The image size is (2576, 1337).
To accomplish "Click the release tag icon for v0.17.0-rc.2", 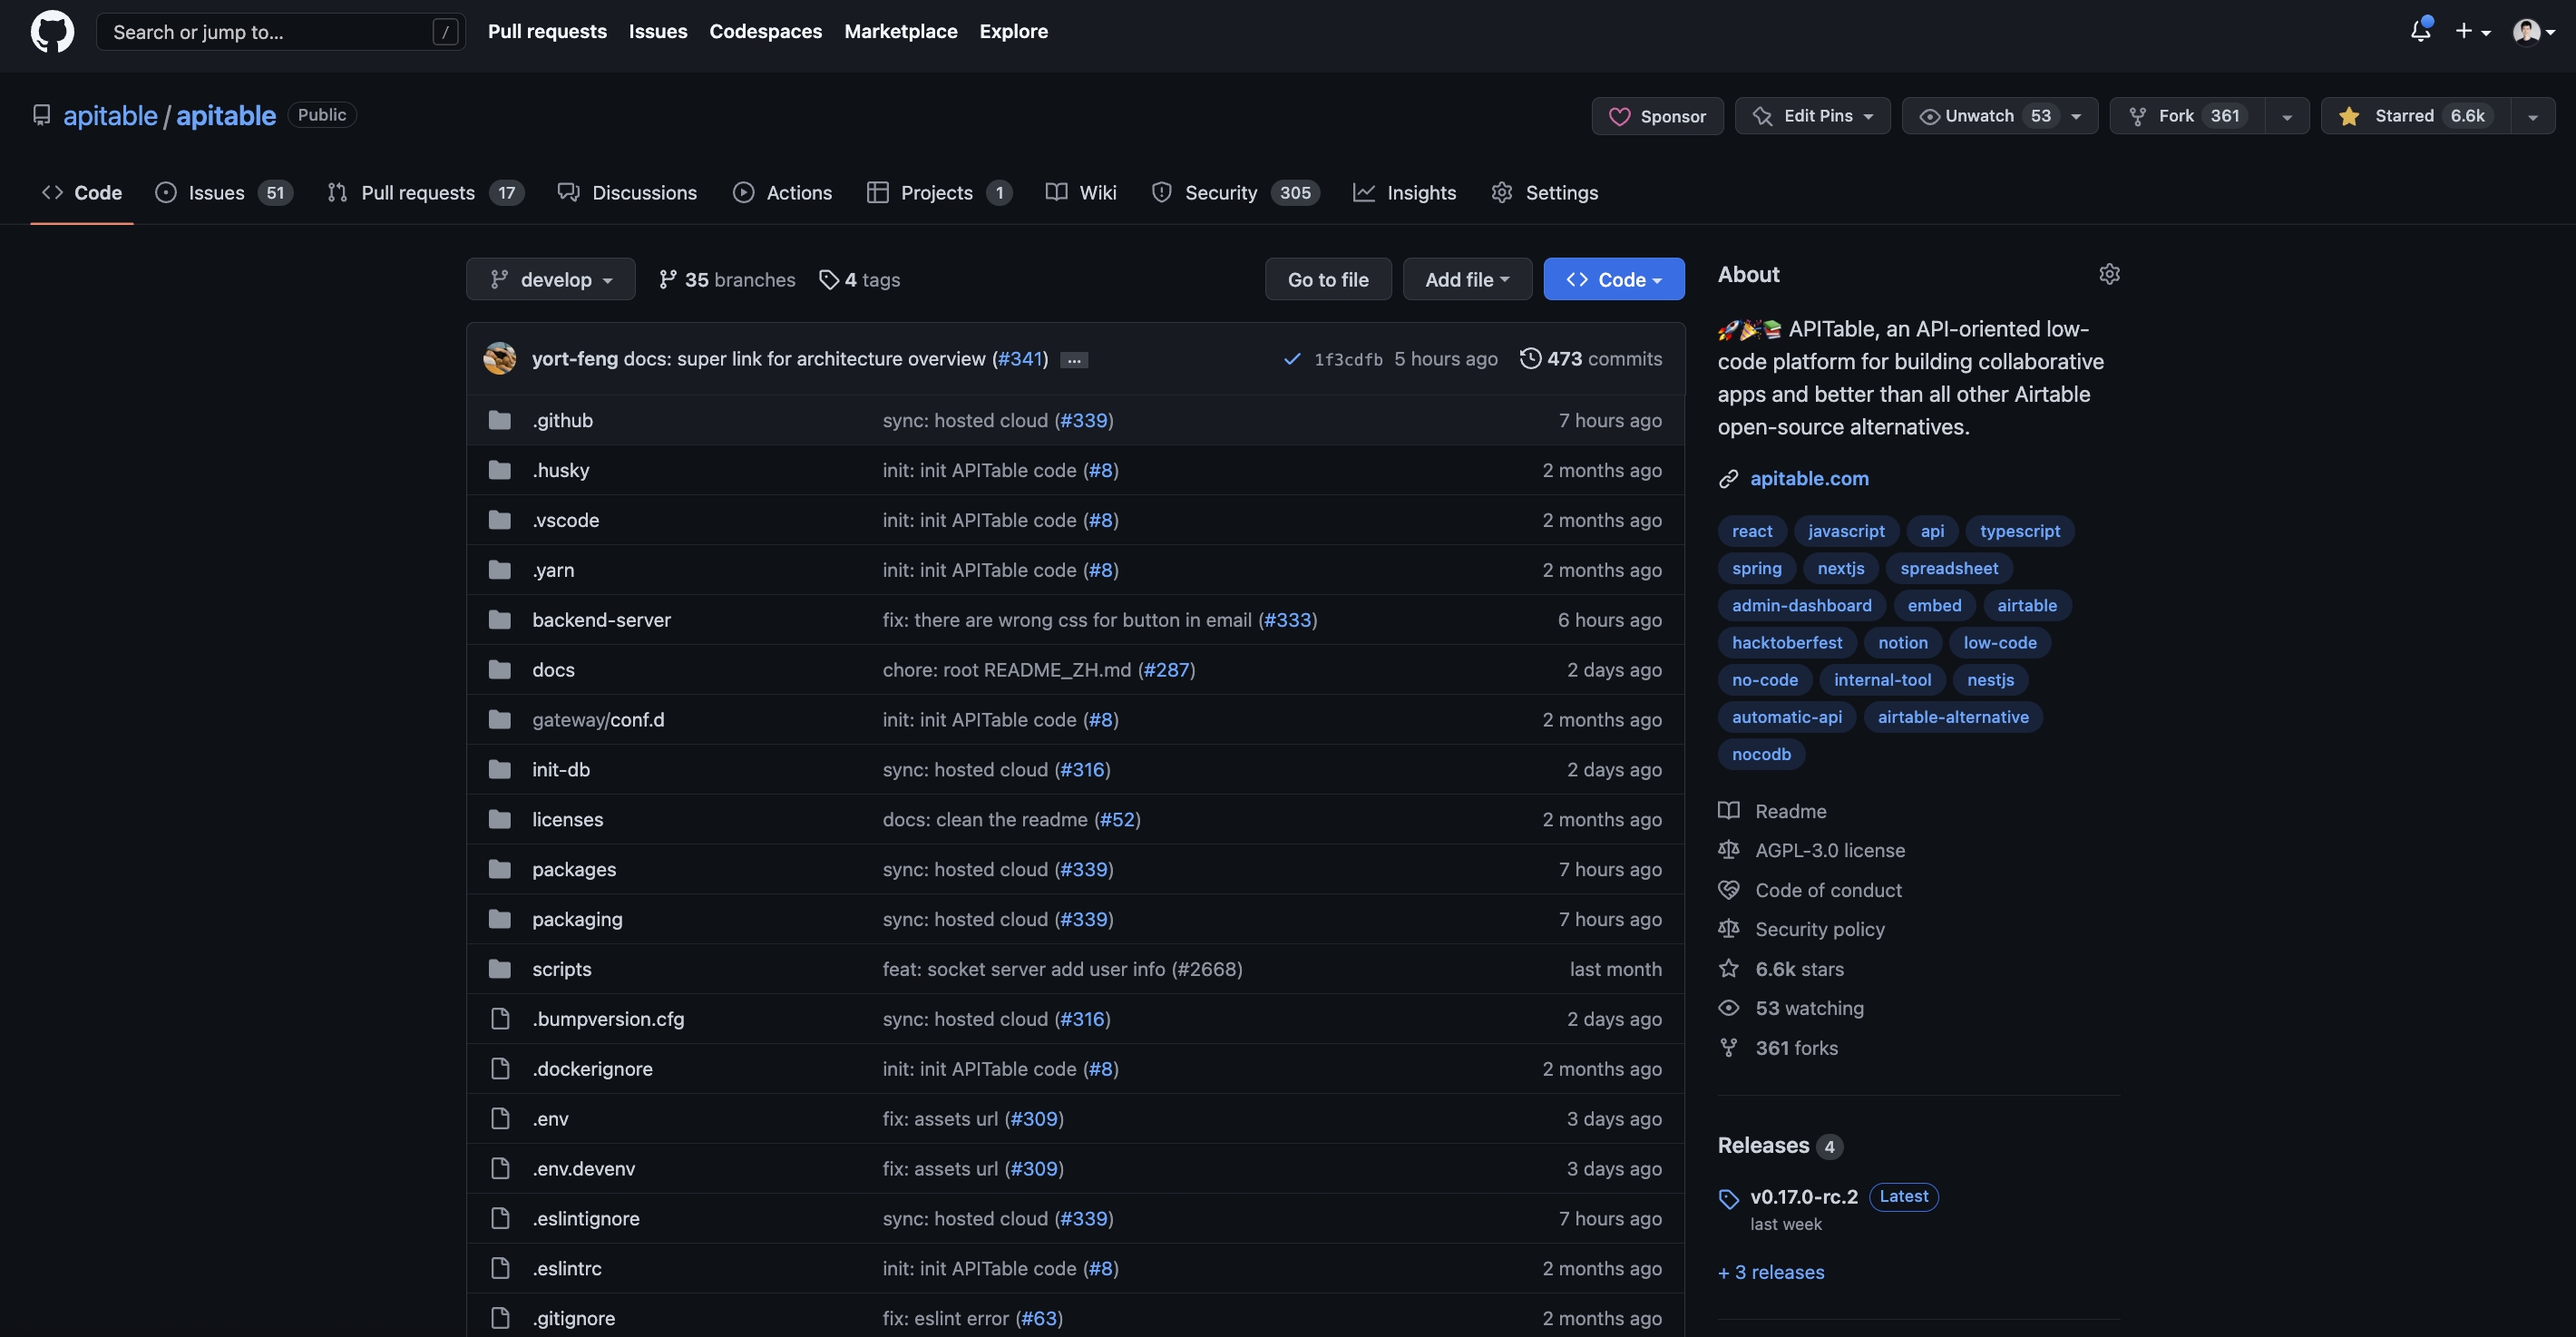I will [1729, 1198].
